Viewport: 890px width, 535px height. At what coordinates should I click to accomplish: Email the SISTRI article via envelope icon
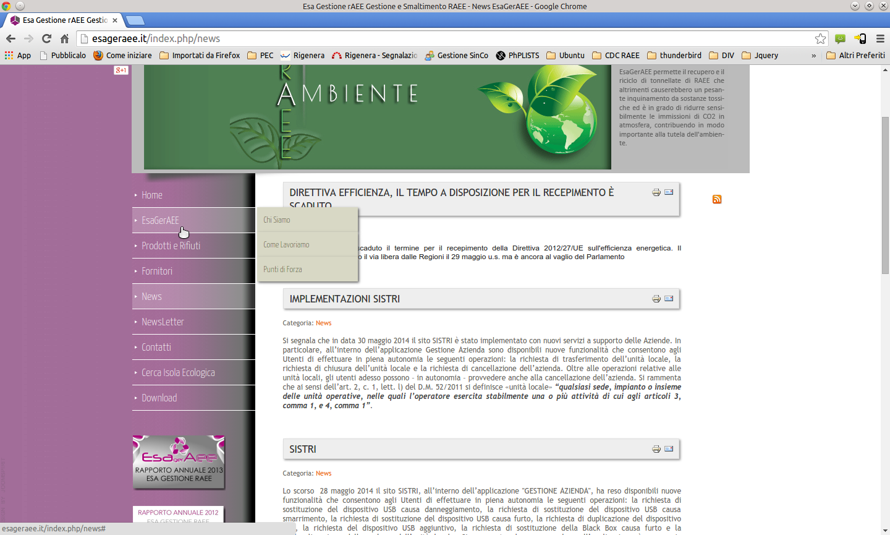[x=669, y=449]
